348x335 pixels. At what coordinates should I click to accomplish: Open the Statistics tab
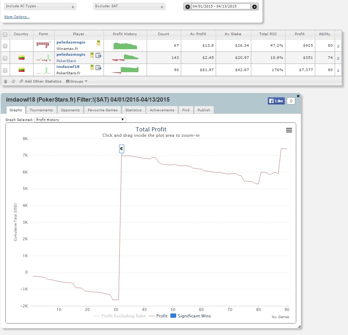point(133,110)
